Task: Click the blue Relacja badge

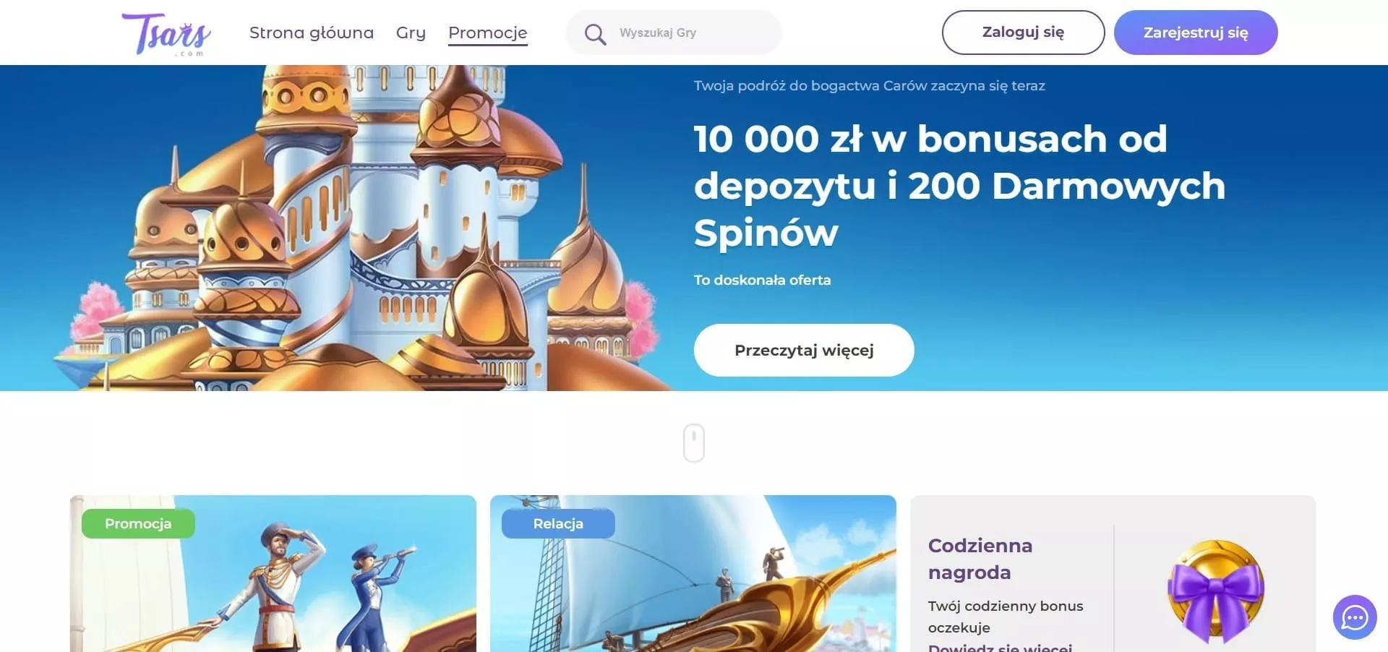Action: [x=558, y=523]
